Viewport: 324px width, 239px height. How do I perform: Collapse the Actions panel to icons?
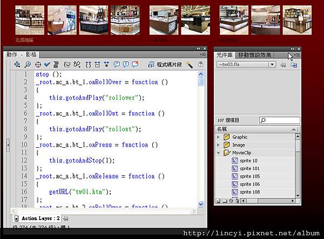[198, 49]
